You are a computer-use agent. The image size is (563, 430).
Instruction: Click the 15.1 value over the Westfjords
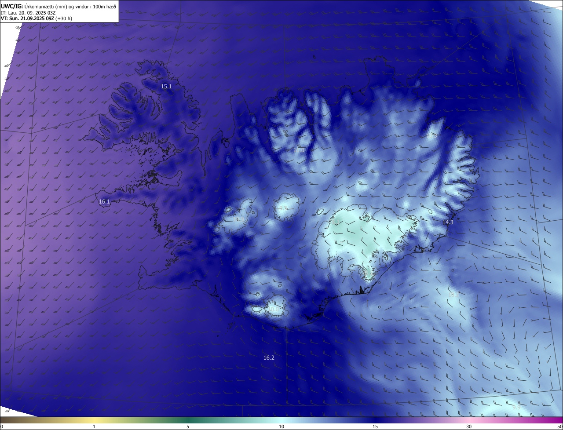point(166,87)
